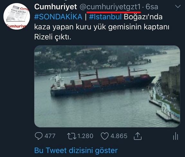The image size is (185, 157).
Task: Open tweet analytics bar chart icon
Action: pos(176,136)
